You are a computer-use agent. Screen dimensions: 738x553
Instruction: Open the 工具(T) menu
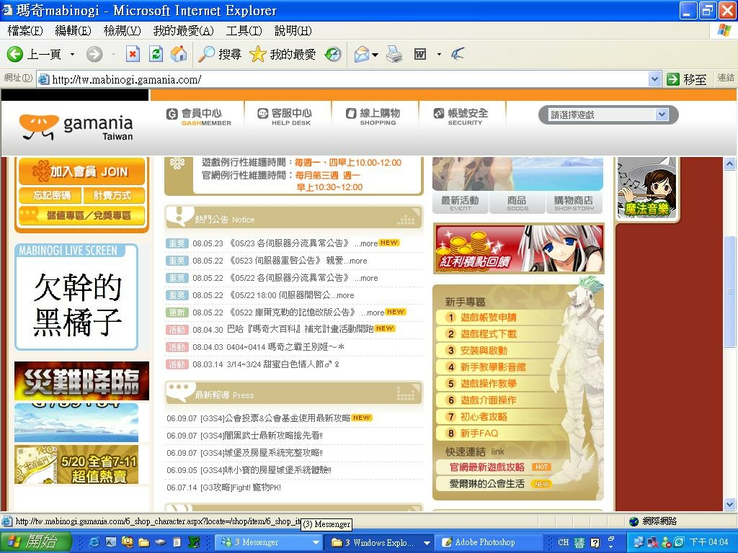click(x=244, y=31)
